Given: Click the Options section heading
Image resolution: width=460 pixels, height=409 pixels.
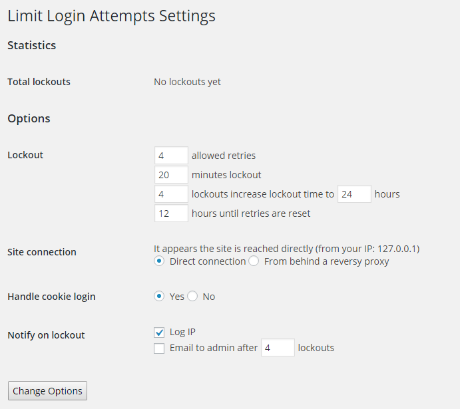Looking at the screenshot, I should pyautogui.click(x=29, y=118).
